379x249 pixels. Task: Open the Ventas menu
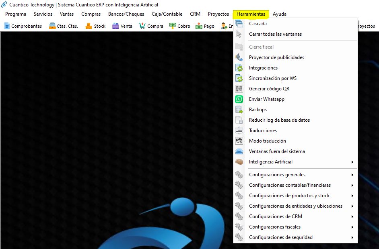click(67, 14)
